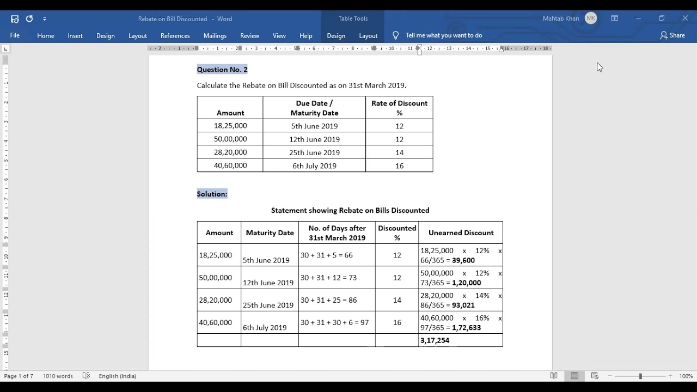Click the Question No. 2 heading

pyautogui.click(x=222, y=70)
